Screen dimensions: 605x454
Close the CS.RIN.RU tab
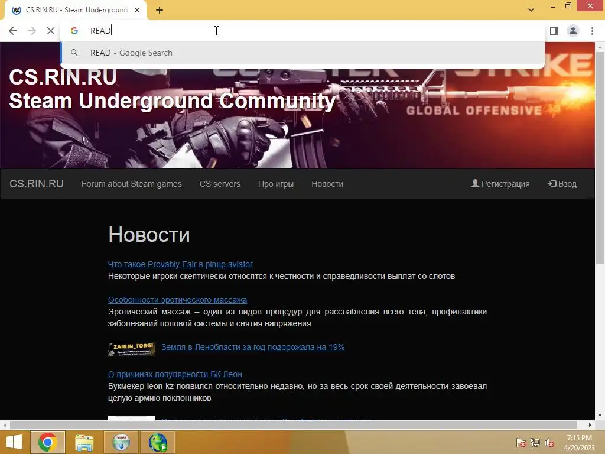[137, 11]
